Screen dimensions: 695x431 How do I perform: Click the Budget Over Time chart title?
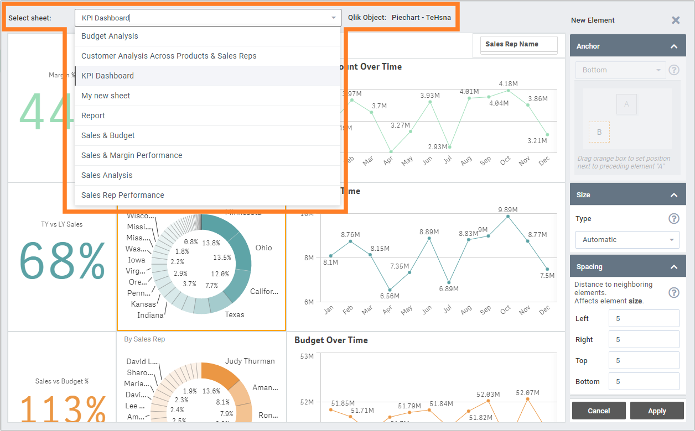(331, 340)
